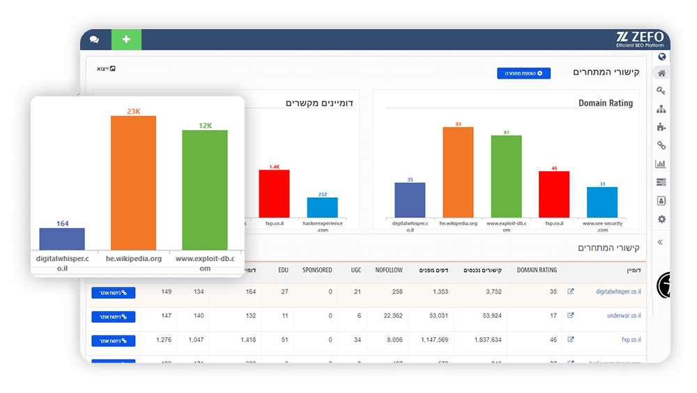Image resolution: width=697 pixels, height=393 pixels.
Task: Sort by the EDU column header
Action: (283, 270)
